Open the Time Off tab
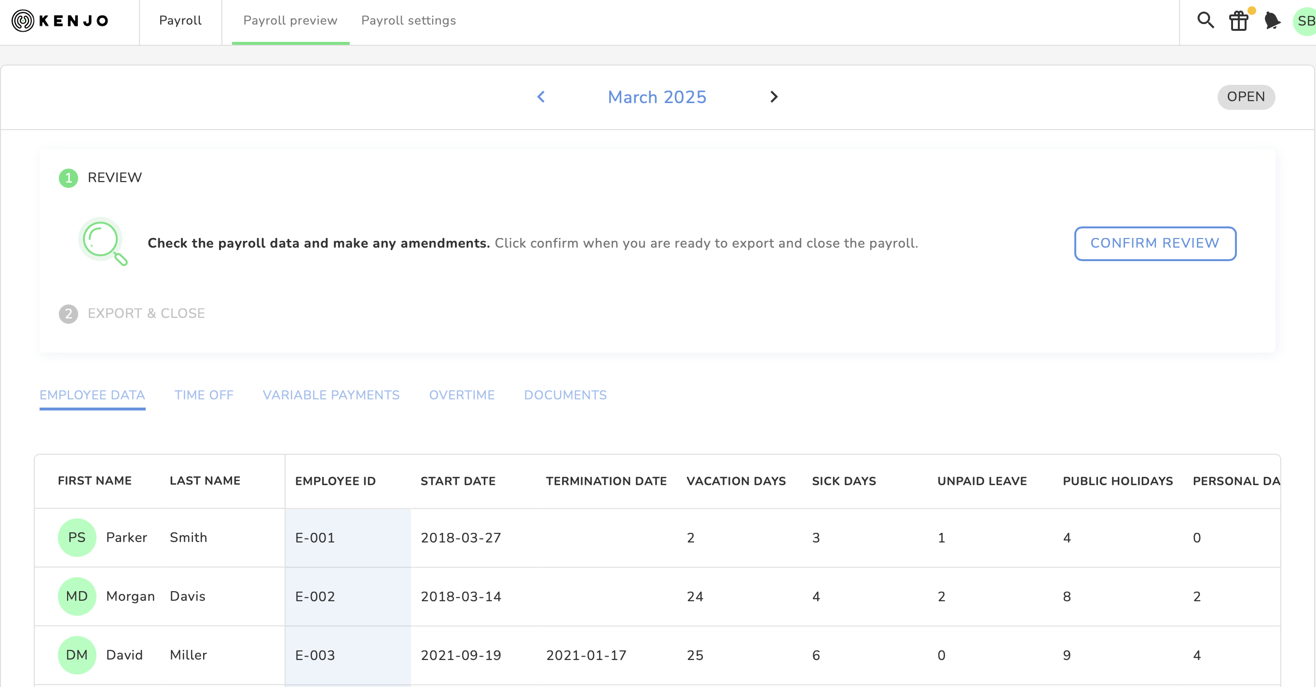This screenshot has width=1316, height=687. [204, 395]
